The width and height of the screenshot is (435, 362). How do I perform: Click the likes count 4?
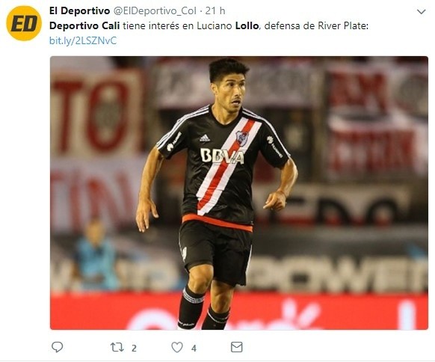coord(194,348)
